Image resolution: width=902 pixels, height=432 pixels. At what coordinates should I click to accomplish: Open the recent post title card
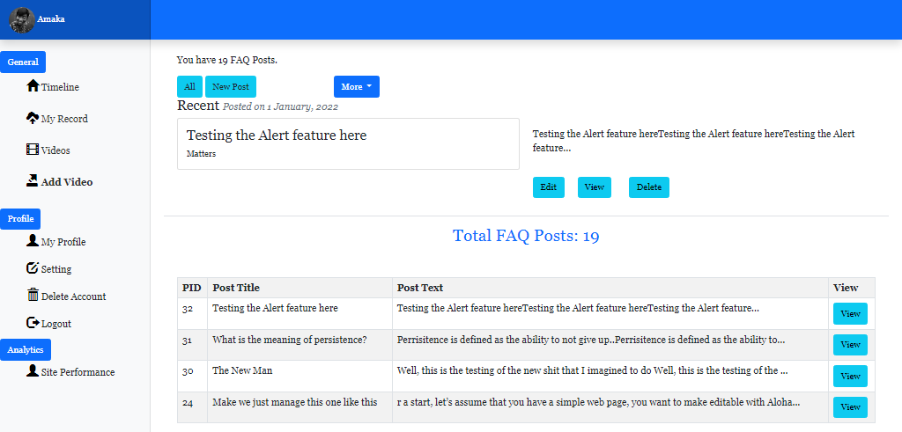click(348, 144)
